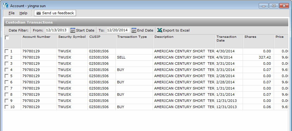Minimize the Account window

pos(264,6)
